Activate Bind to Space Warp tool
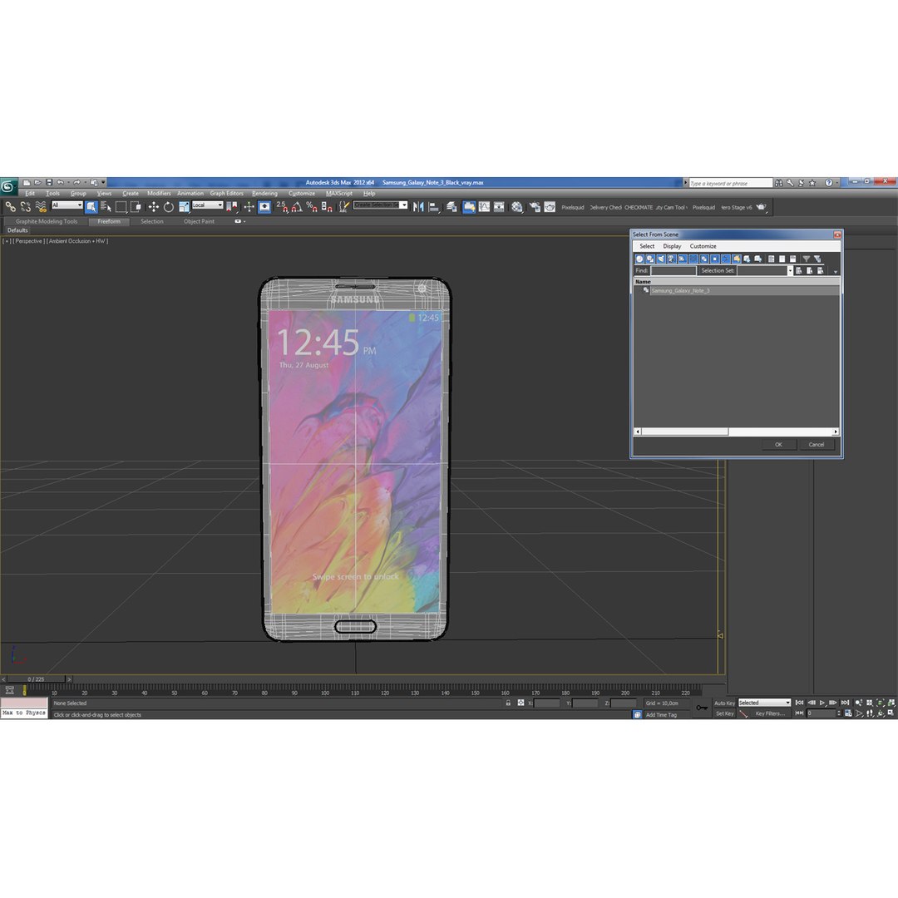This screenshot has width=898, height=898. pos(41,207)
